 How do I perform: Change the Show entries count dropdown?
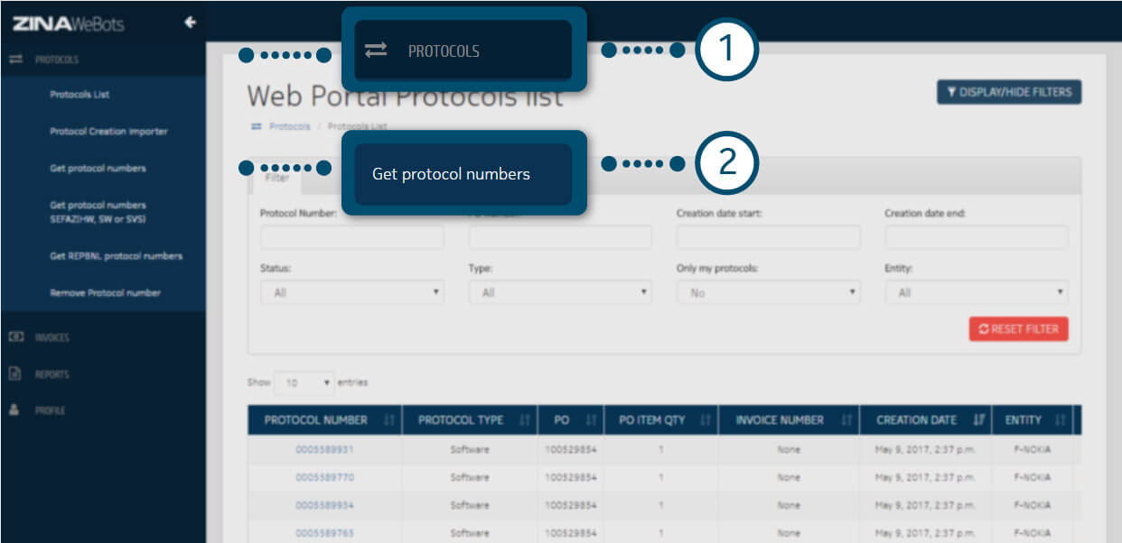pos(304,382)
